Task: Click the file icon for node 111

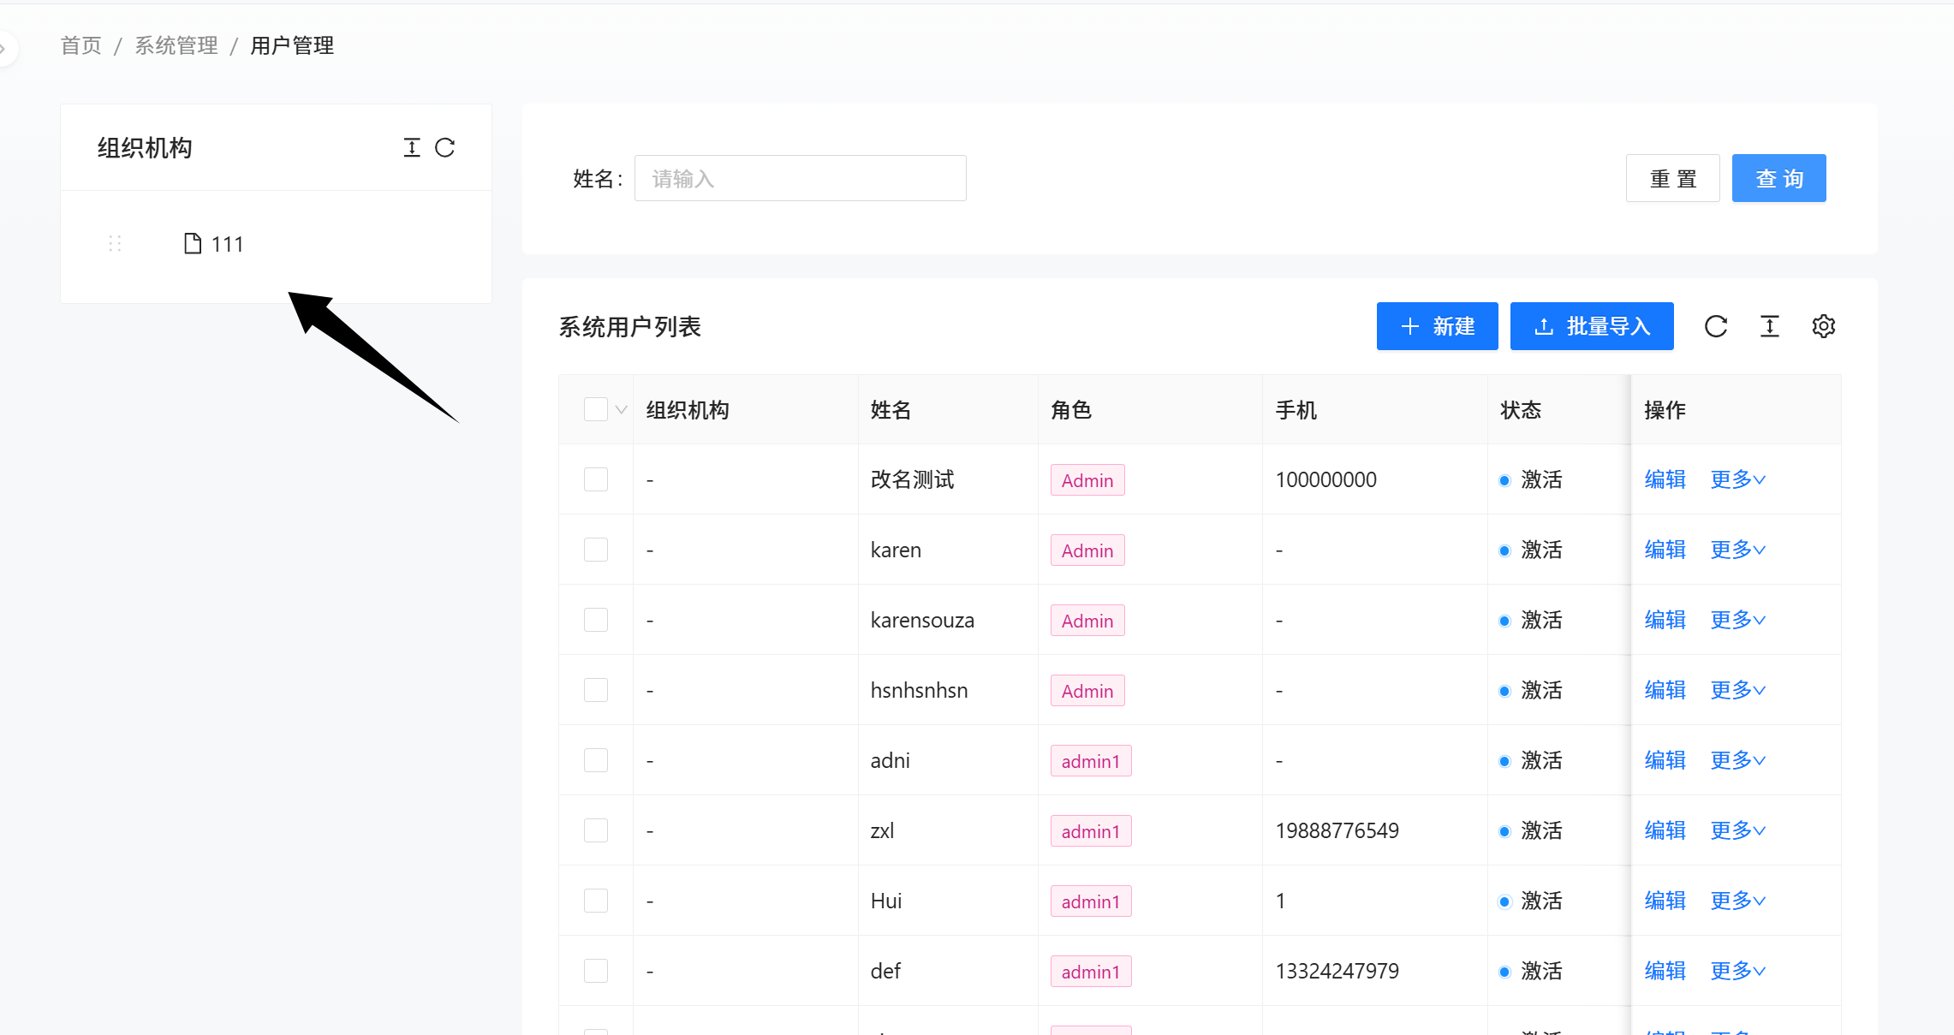Action: (193, 244)
